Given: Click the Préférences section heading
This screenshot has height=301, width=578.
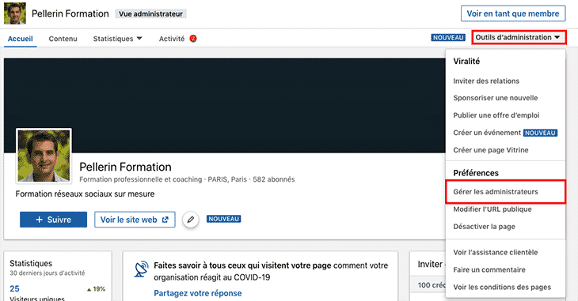Looking at the screenshot, I should pyautogui.click(x=476, y=173).
